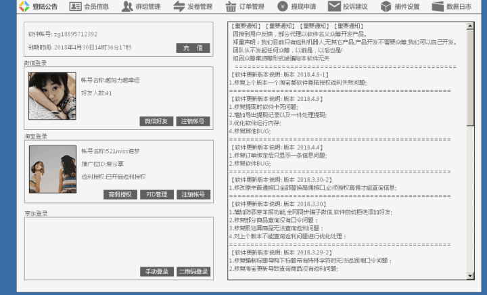Open 数据日志 tab
Image resolution: width=487 pixels, height=295 pixels.
pos(459,7)
